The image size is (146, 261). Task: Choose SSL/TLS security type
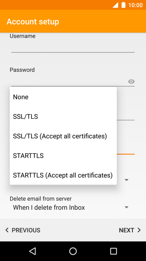[63, 116]
